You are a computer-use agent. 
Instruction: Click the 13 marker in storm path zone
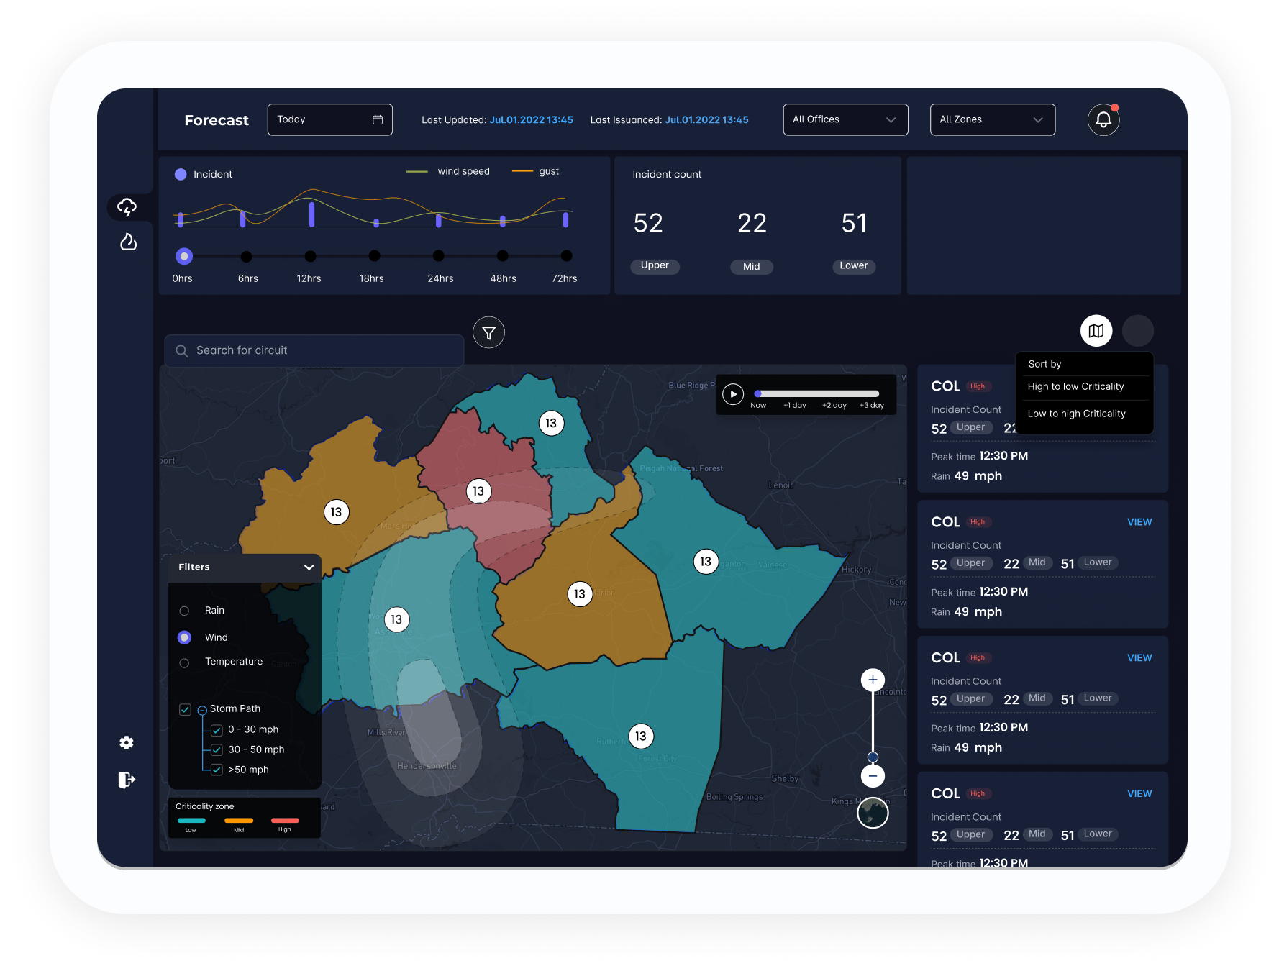click(396, 619)
